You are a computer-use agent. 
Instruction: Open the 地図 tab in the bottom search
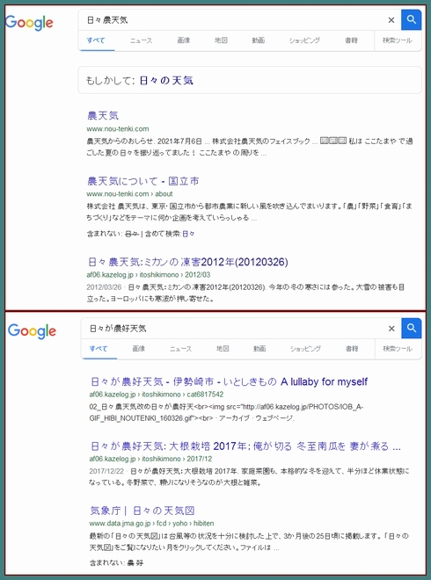(x=223, y=349)
